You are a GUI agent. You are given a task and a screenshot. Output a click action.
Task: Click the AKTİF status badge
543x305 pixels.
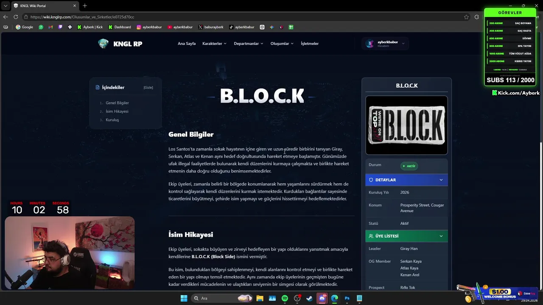(x=409, y=166)
